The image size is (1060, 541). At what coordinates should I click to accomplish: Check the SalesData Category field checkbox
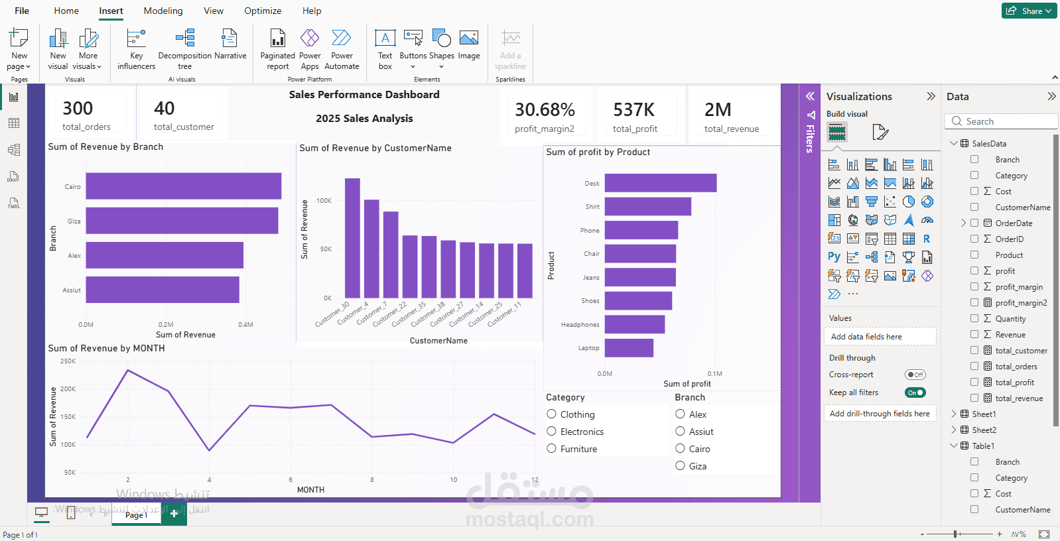click(974, 176)
